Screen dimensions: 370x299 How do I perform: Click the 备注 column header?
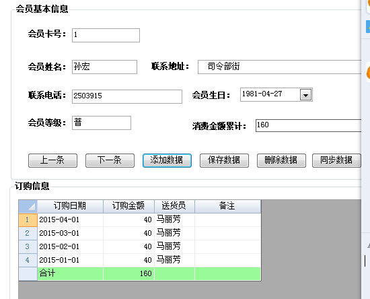pos(227,207)
